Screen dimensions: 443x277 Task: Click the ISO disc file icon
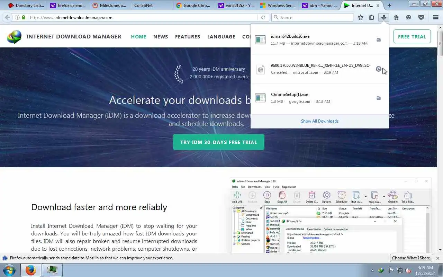point(260,69)
